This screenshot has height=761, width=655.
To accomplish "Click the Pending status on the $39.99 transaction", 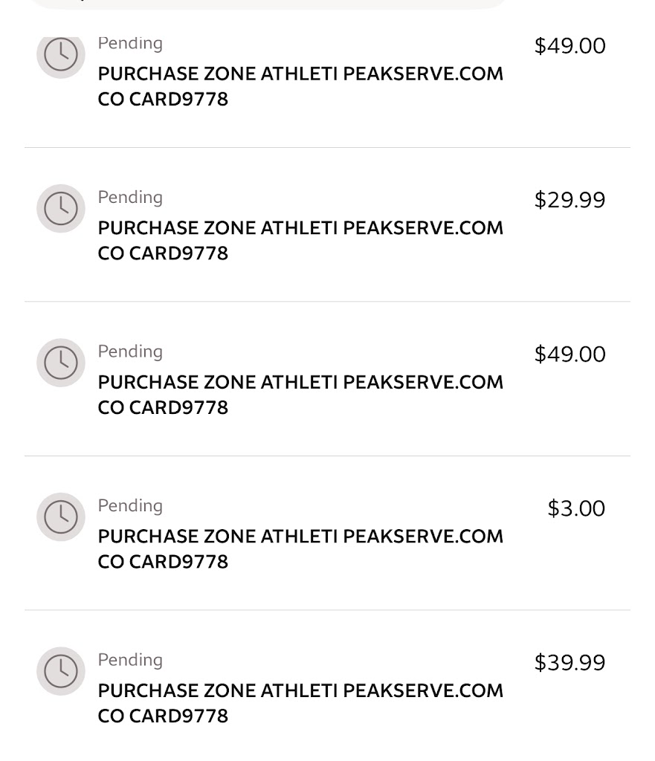I will tap(130, 660).
